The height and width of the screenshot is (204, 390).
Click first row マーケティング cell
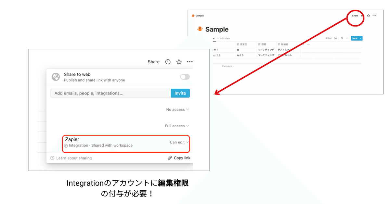[266, 50]
